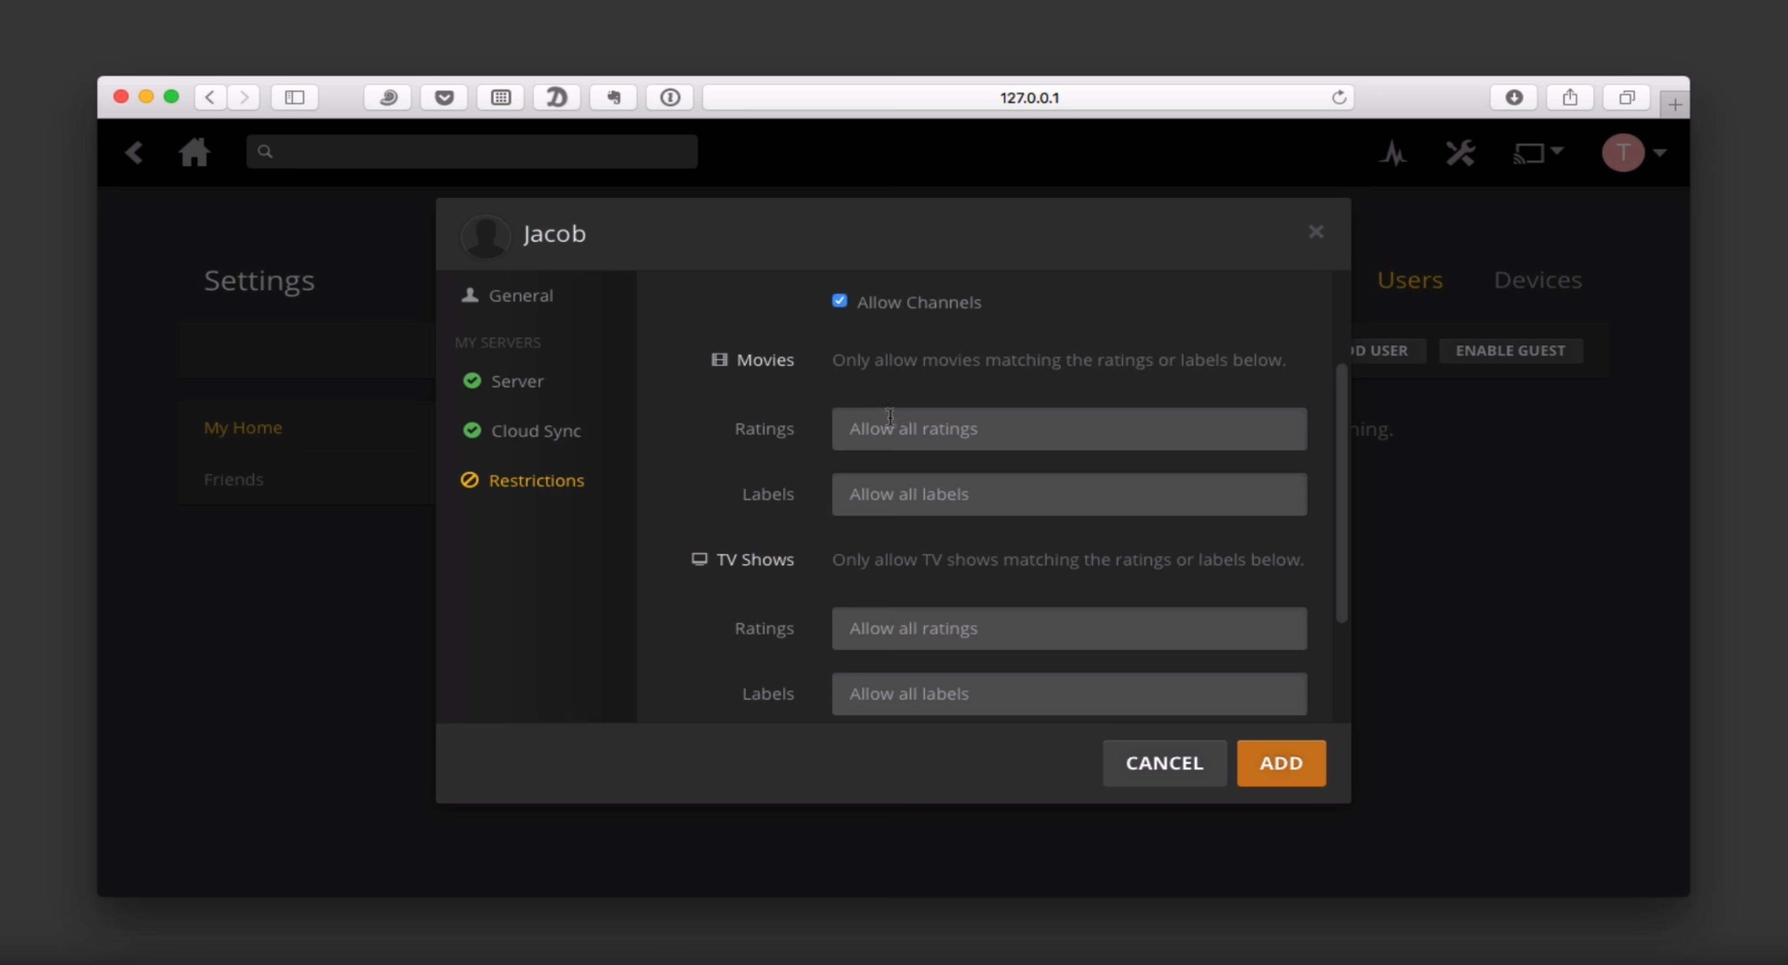Open settings wrench and screwdriver icon
The height and width of the screenshot is (965, 1788).
1460,153
